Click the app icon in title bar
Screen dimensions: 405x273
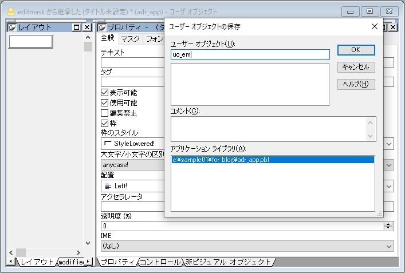[x=10, y=11]
